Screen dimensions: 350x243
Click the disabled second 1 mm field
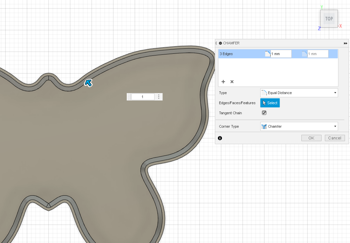[318, 54]
